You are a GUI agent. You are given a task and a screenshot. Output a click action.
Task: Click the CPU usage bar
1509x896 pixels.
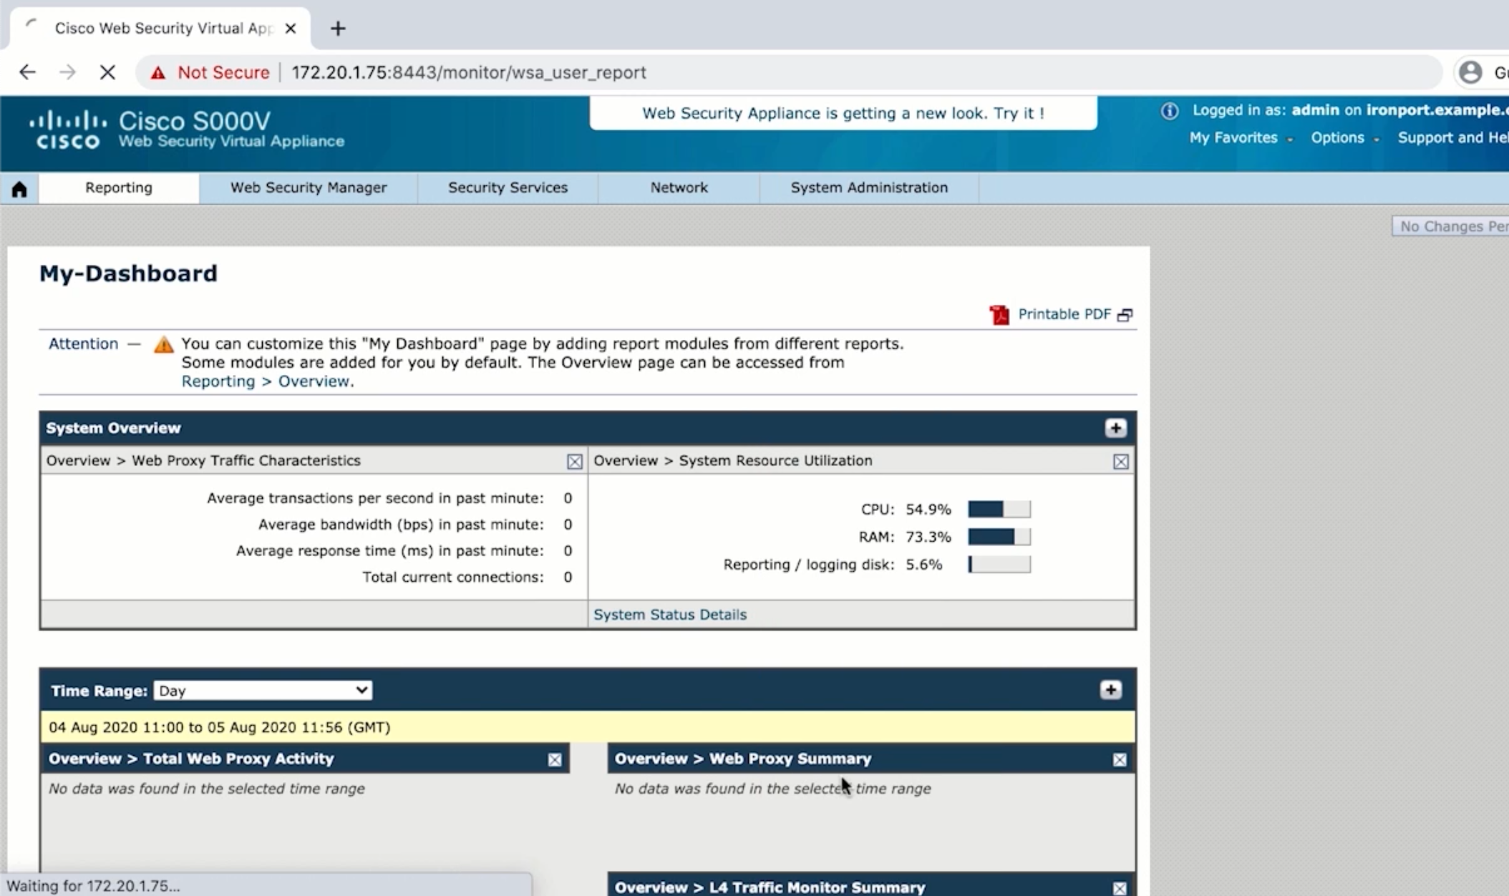(999, 510)
